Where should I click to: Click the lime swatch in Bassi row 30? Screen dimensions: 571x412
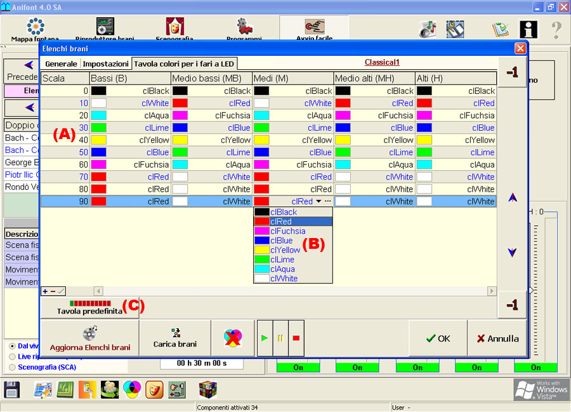coord(99,128)
